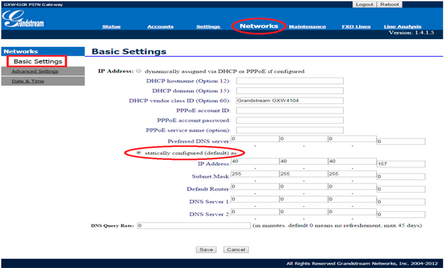Open the FXO Lines tab
The height and width of the screenshot is (268, 445).
pos(356,26)
